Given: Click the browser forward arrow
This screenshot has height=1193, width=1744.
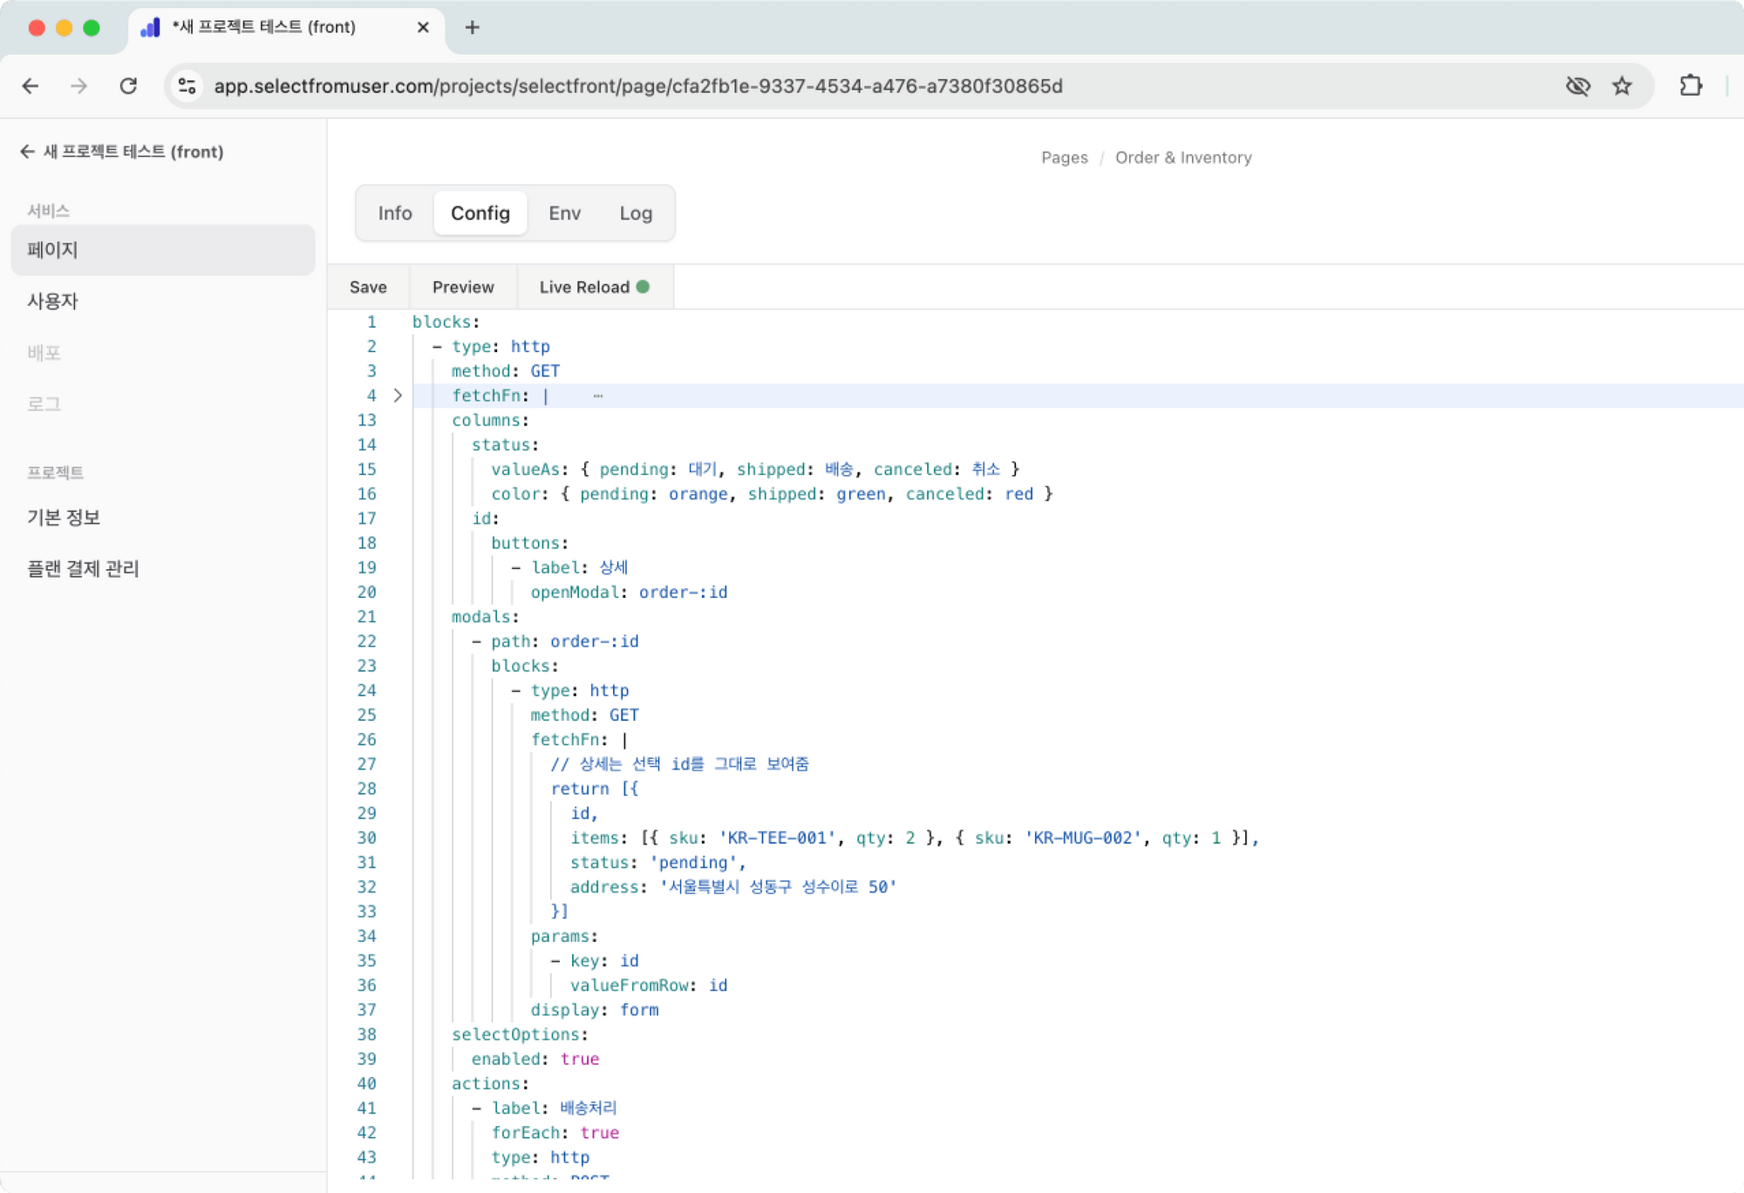Looking at the screenshot, I should [79, 86].
